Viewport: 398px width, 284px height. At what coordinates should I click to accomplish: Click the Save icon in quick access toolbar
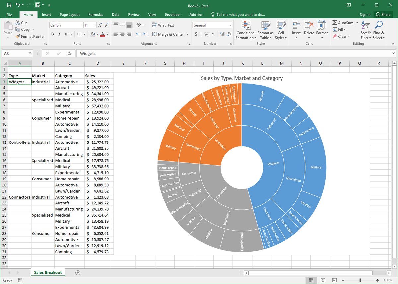[x=9, y=5]
